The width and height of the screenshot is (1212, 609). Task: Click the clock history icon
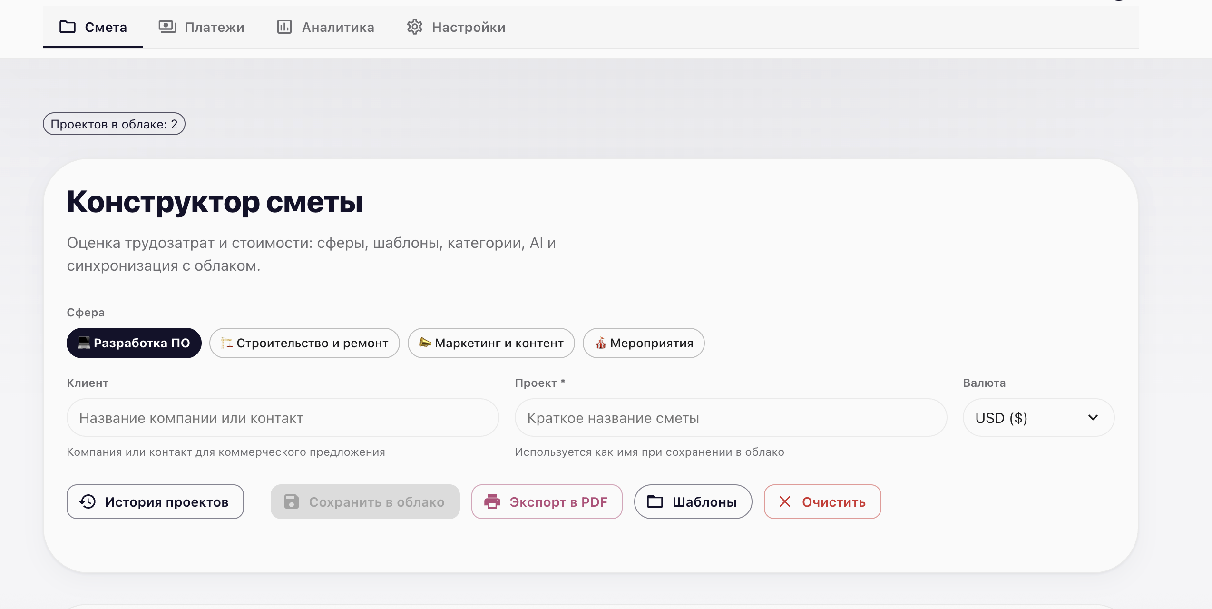(x=88, y=501)
